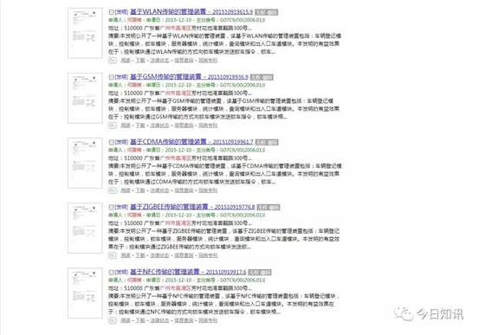Screen dimensions: 479x335
Task: Tick the checkbox before the ZIGBEE patent title
Action: pos(112,207)
